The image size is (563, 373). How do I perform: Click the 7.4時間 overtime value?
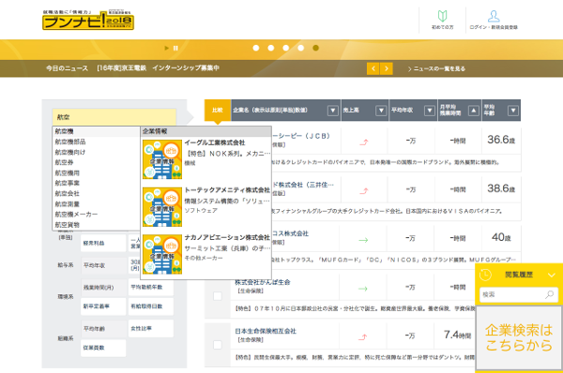[458, 335]
